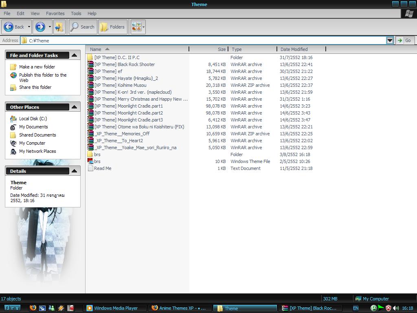417x313 pixels.
Task: Collapse the Details panel
Action: point(75,171)
